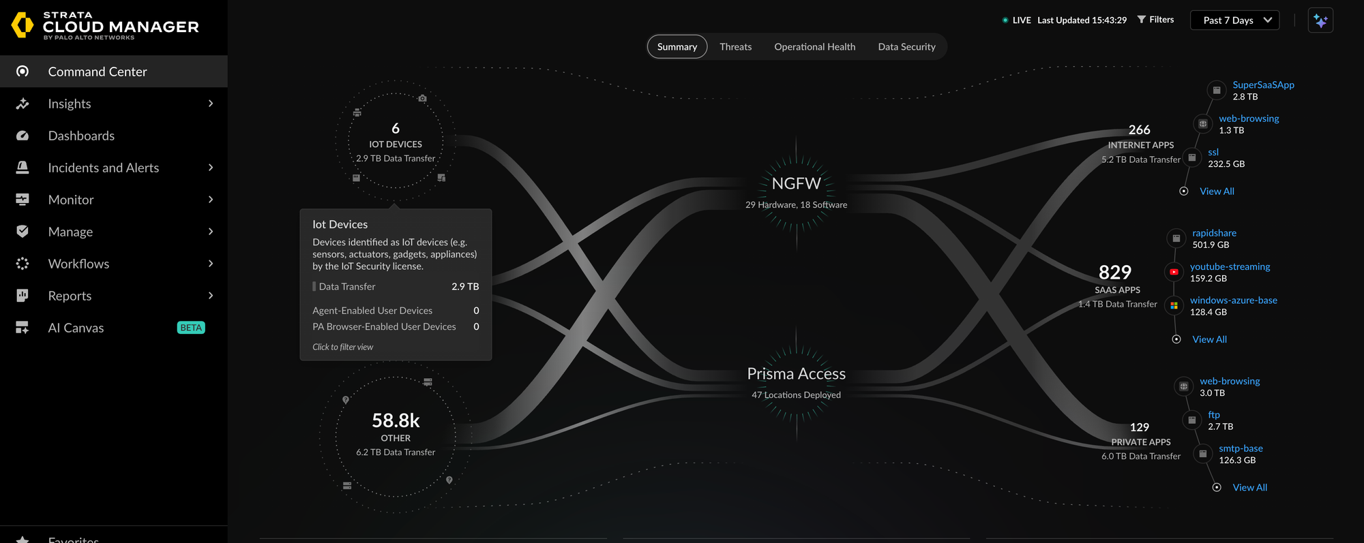Click the circle icon beside Internet Apps View All
1364x543 pixels.
(x=1184, y=191)
